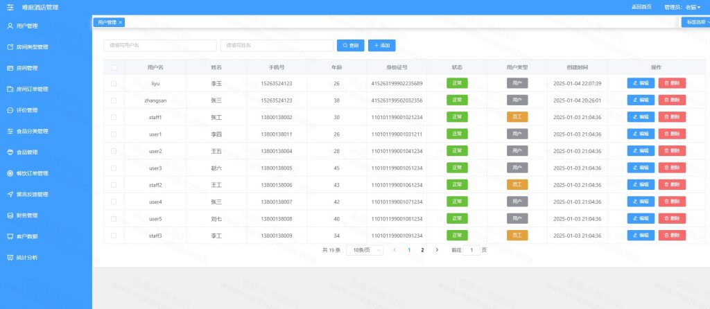Viewport: 710px width, 309px height.
Task: Delete the staff1 user row
Action: (672, 116)
